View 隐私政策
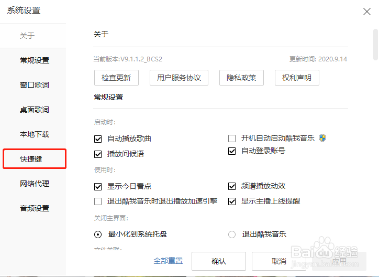 (x=241, y=78)
